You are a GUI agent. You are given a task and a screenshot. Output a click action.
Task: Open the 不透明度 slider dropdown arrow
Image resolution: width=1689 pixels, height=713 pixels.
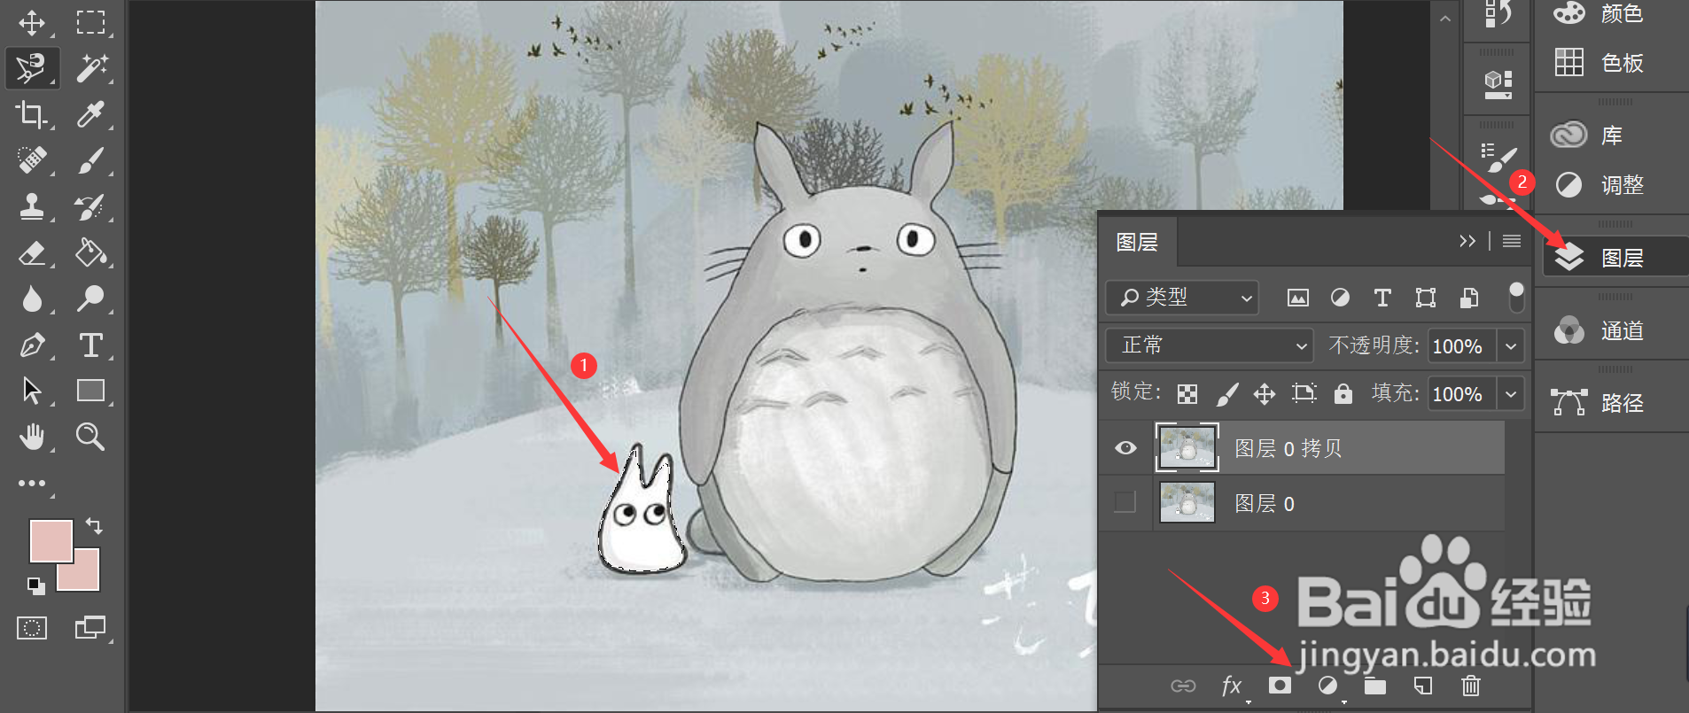point(1511,345)
